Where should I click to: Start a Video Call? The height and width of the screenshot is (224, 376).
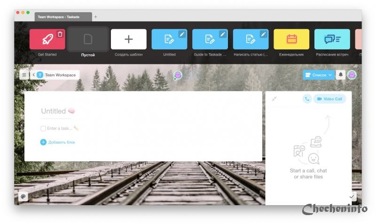329,99
